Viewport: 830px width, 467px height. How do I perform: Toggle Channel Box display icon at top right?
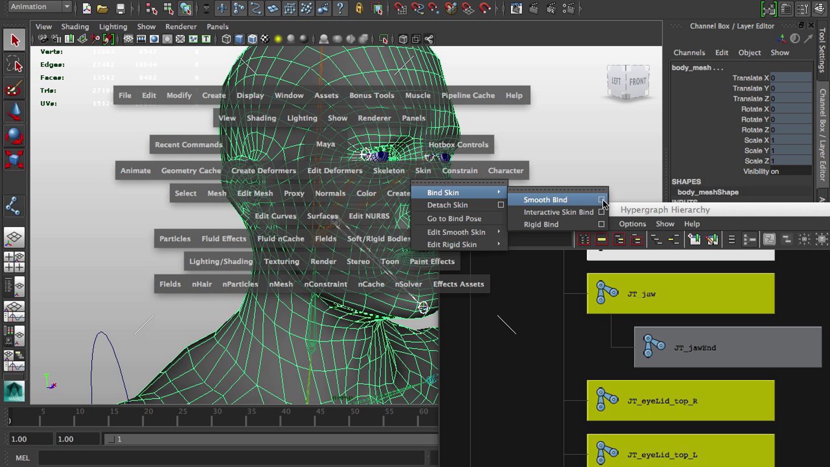click(819, 9)
